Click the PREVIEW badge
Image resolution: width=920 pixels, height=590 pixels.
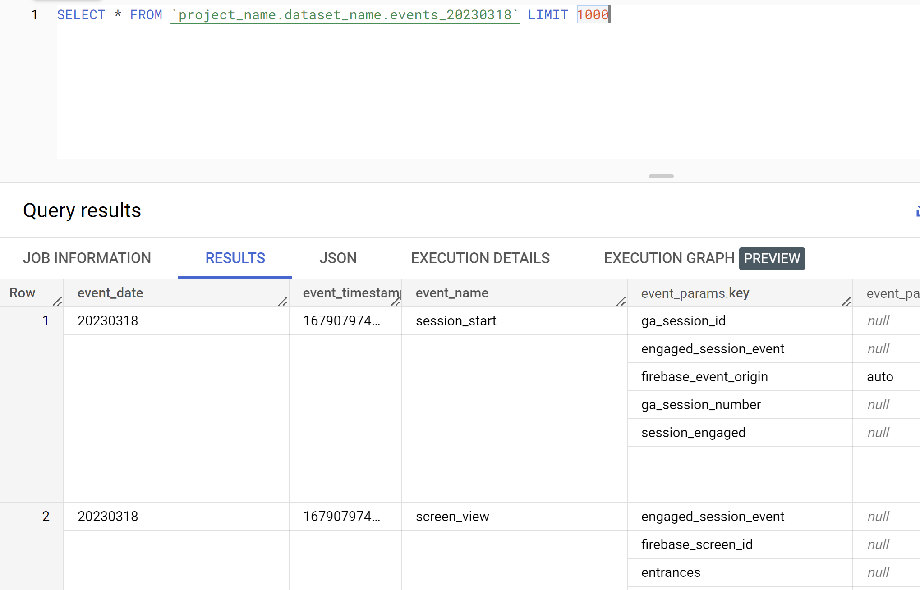pyautogui.click(x=772, y=259)
